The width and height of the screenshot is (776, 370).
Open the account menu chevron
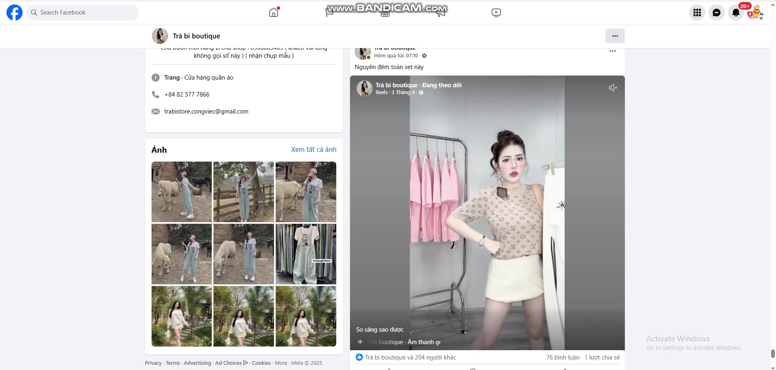(x=762, y=17)
